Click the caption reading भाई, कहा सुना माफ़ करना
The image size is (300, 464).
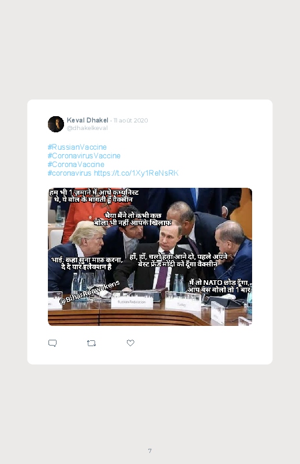(x=87, y=263)
